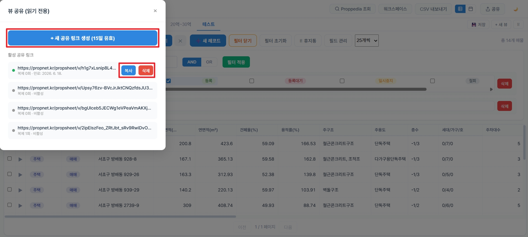Viewport: 528px width, 237px height.
Task: Open share link starting with h1g7xLsnip8L4
Action: (67, 68)
